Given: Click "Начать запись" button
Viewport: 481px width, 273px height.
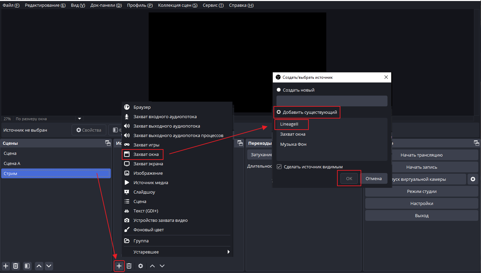Looking at the screenshot, I should point(421,167).
